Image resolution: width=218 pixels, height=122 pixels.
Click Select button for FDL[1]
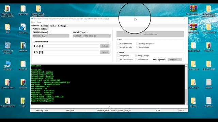click(x=105, y=46)
